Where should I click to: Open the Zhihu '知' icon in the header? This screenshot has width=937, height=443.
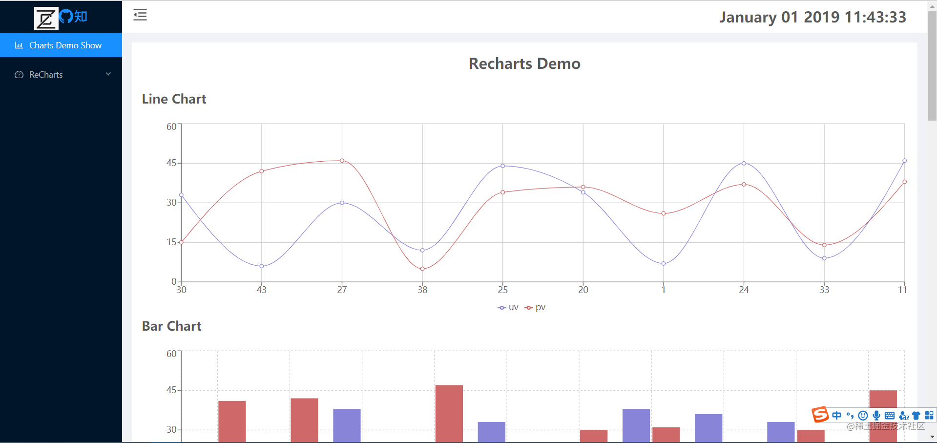click(81, 16)
